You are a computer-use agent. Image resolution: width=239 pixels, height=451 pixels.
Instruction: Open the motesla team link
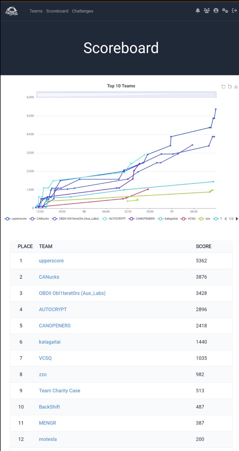coord(48,439)
